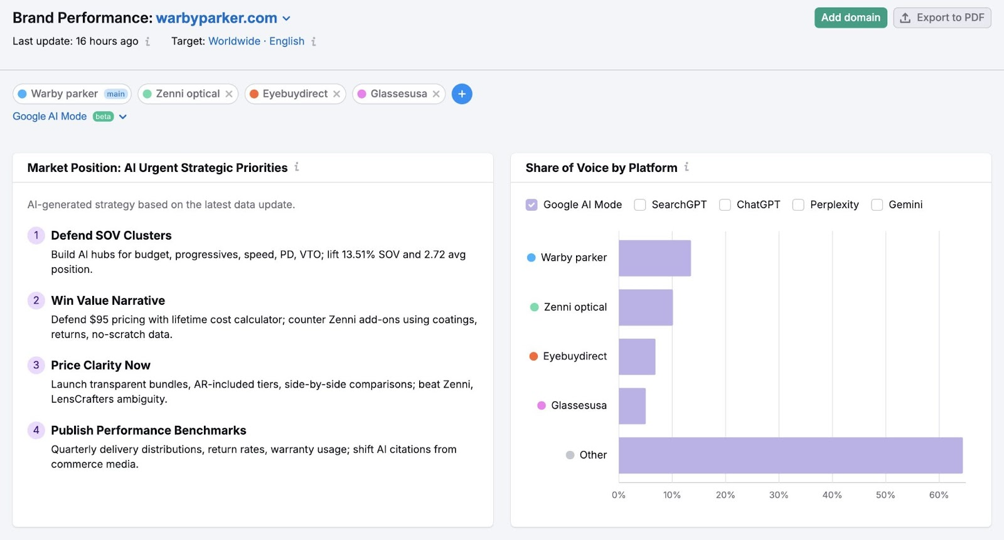Click info icon beside Target language
The height and width of the screenshot is (540, 1004).
tap(314, 41)
